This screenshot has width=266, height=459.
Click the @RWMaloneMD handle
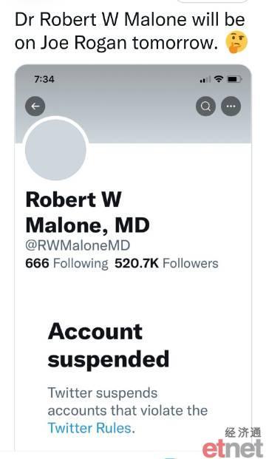(78, 245)
